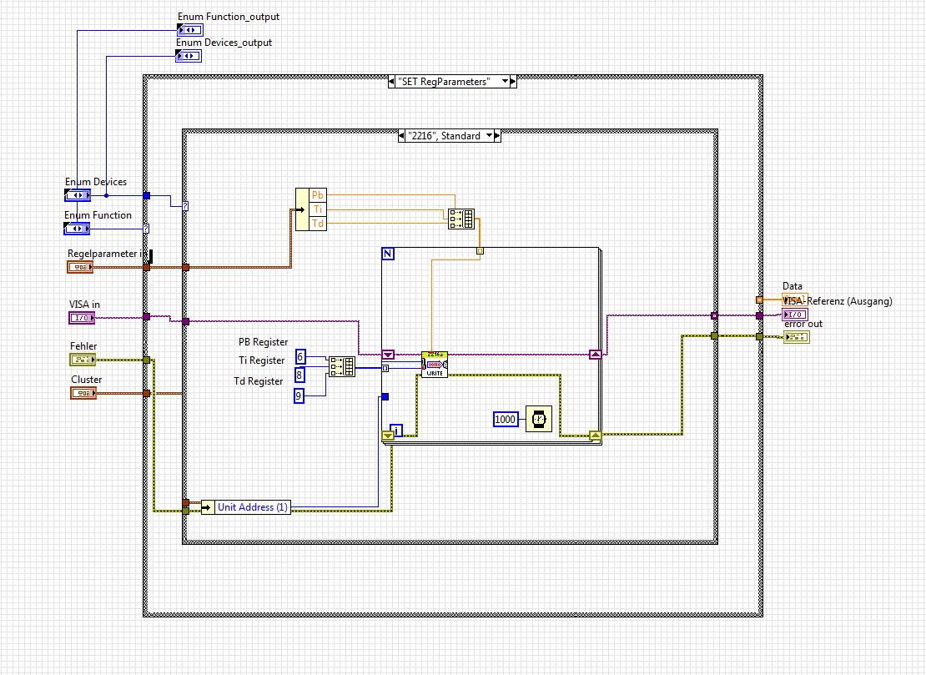Screen dimensions: 926x675
Task: Click the Enum Devices control terminal
Action: pos(78,195)
